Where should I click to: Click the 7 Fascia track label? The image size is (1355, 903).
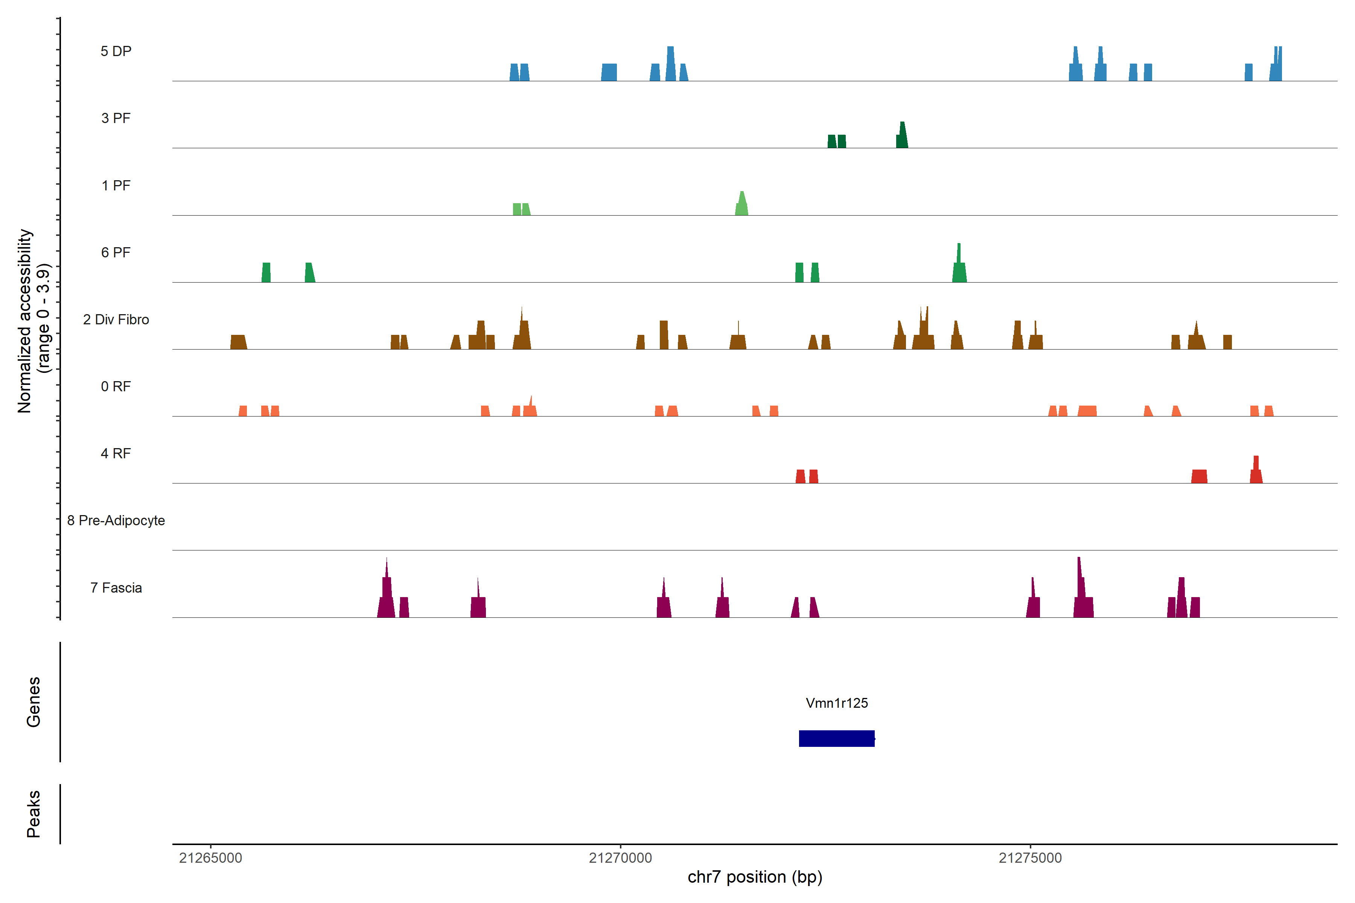click(x=116, y=587)
